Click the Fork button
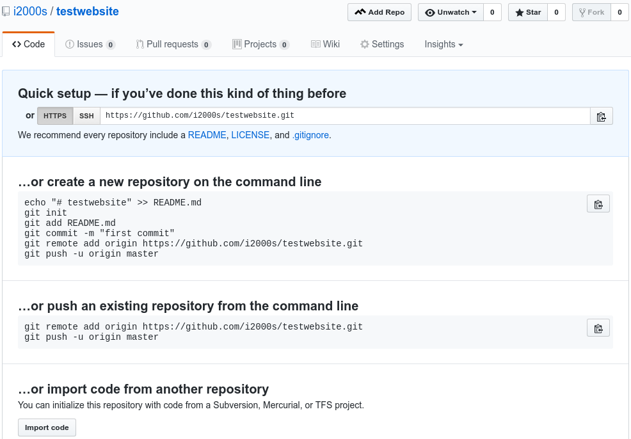Image resolution: width=631 pixels, height=439 pixels. 591,12
